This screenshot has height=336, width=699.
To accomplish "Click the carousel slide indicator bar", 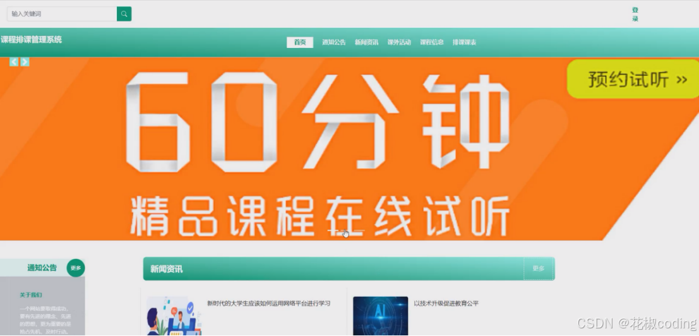I will point(346,231).
